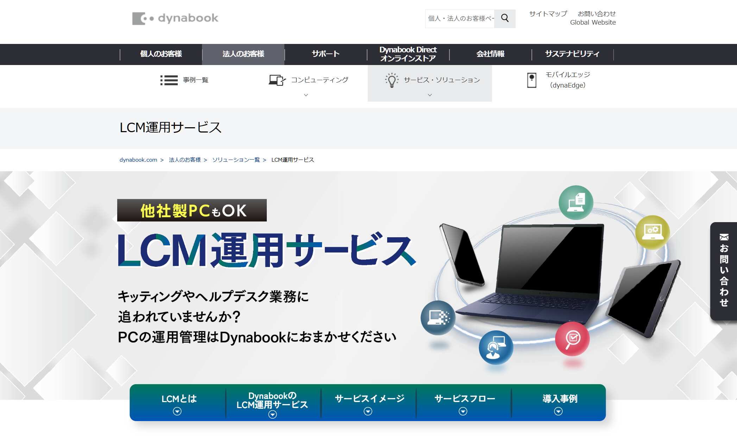The image size is (737, 439).
Task: Click the tablet image in the banner
Action: [643, 299]
